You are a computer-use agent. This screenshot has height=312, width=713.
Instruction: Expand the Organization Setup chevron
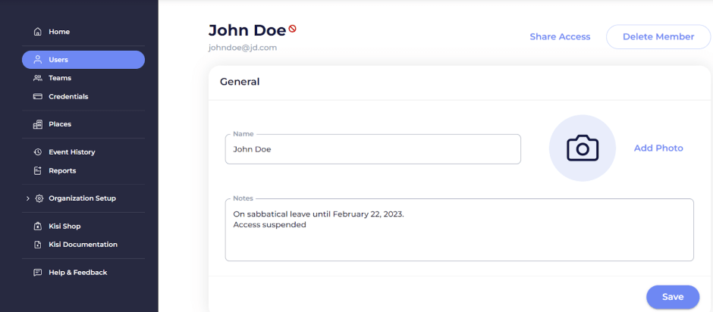pyautogui.click(x=28, y=198)
